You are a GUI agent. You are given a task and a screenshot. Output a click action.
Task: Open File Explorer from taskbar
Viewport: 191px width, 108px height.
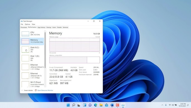(x=101, y=105)
